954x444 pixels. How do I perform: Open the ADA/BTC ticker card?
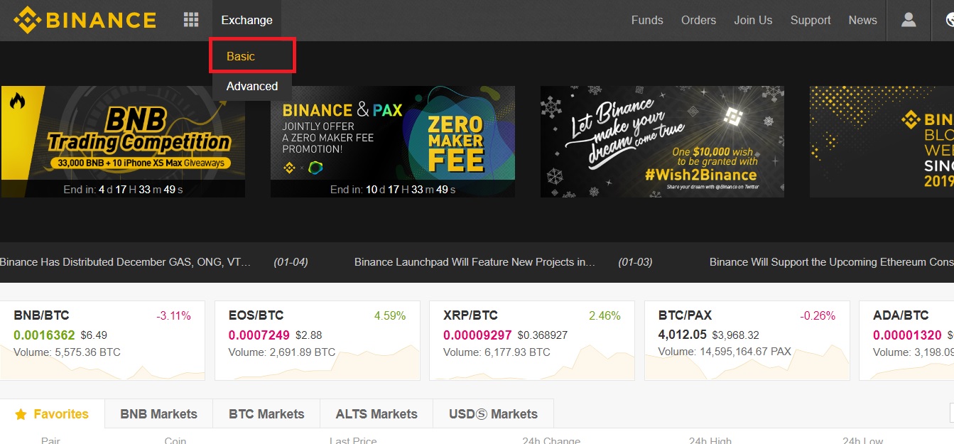[x=906, y=340]
